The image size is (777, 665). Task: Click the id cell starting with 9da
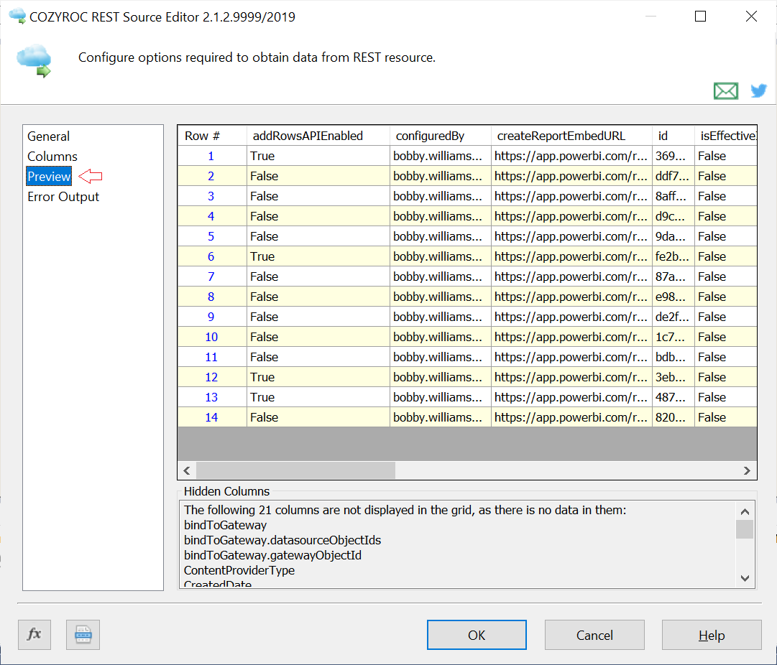(673, 236)
